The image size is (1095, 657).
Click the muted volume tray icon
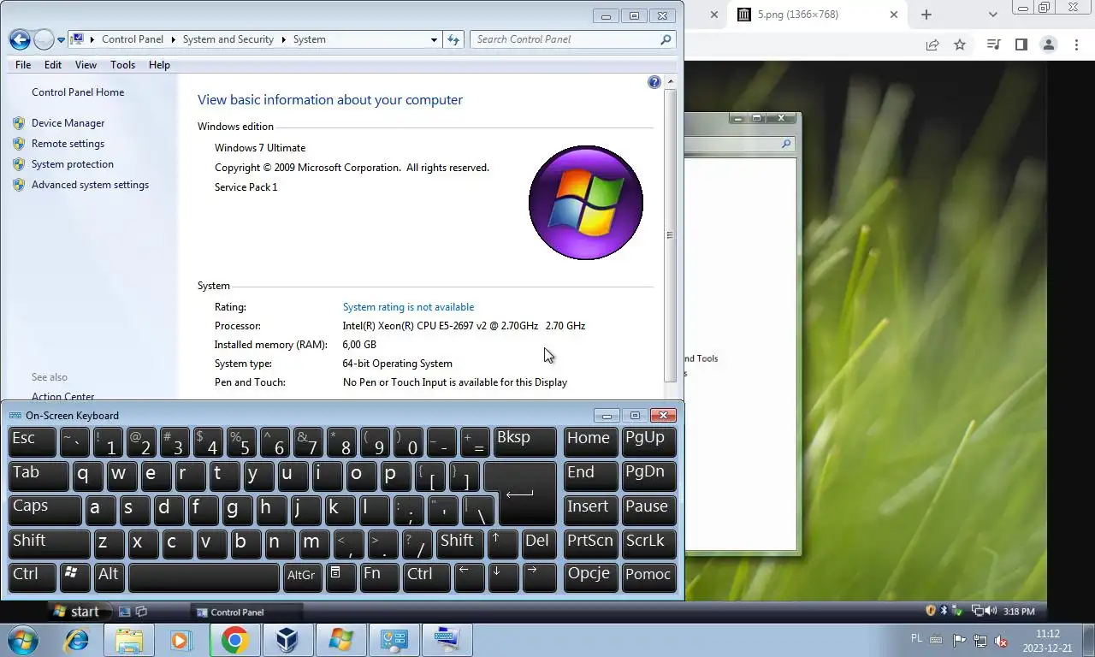point(999,640)
